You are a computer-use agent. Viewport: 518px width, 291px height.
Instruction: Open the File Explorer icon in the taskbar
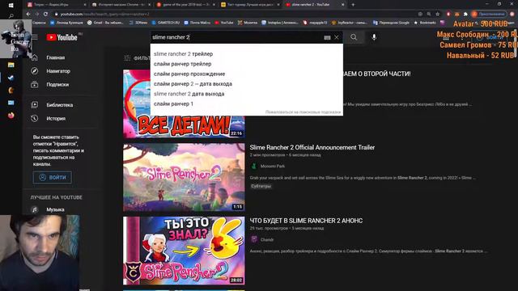click(11, 65)
